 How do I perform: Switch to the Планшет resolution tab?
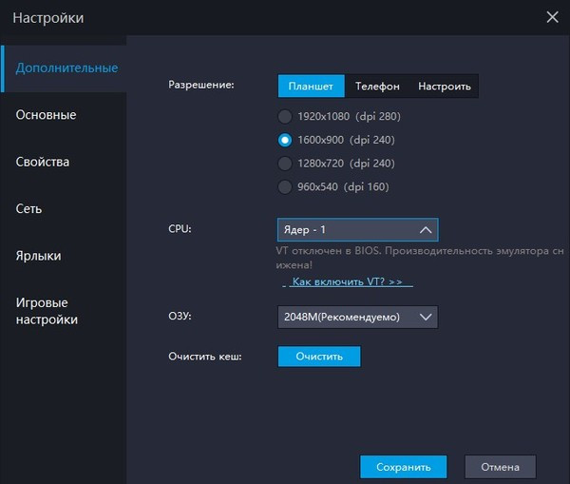[311, 87]
